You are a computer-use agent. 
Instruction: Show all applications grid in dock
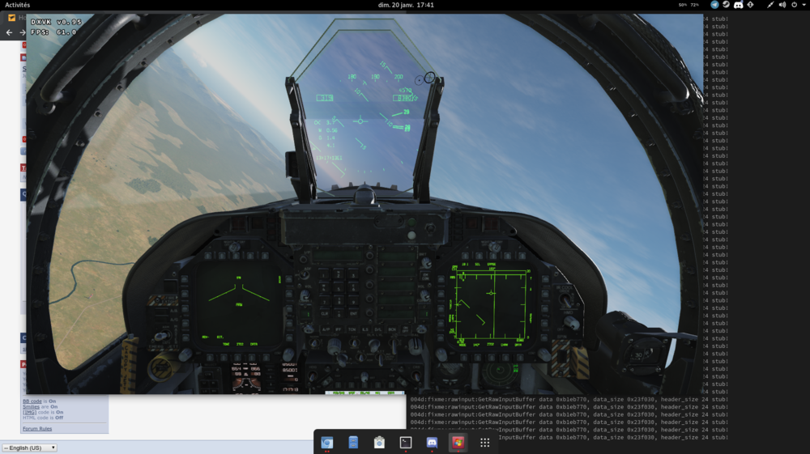coord(484,442)
